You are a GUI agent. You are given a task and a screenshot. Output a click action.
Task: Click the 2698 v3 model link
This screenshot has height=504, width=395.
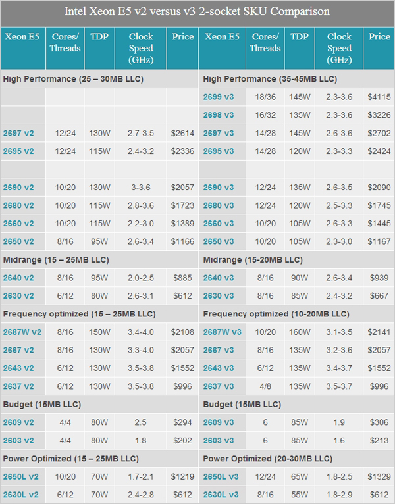219,115
